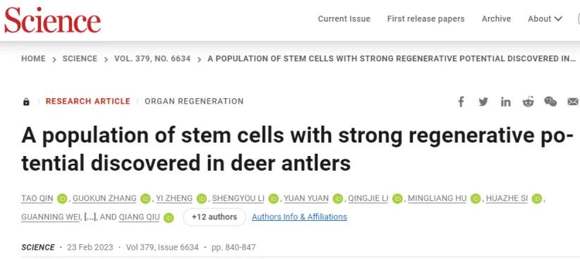Screen dimensions: 580x259
Task: Share via WeChat icon
Action: [550, 102]
